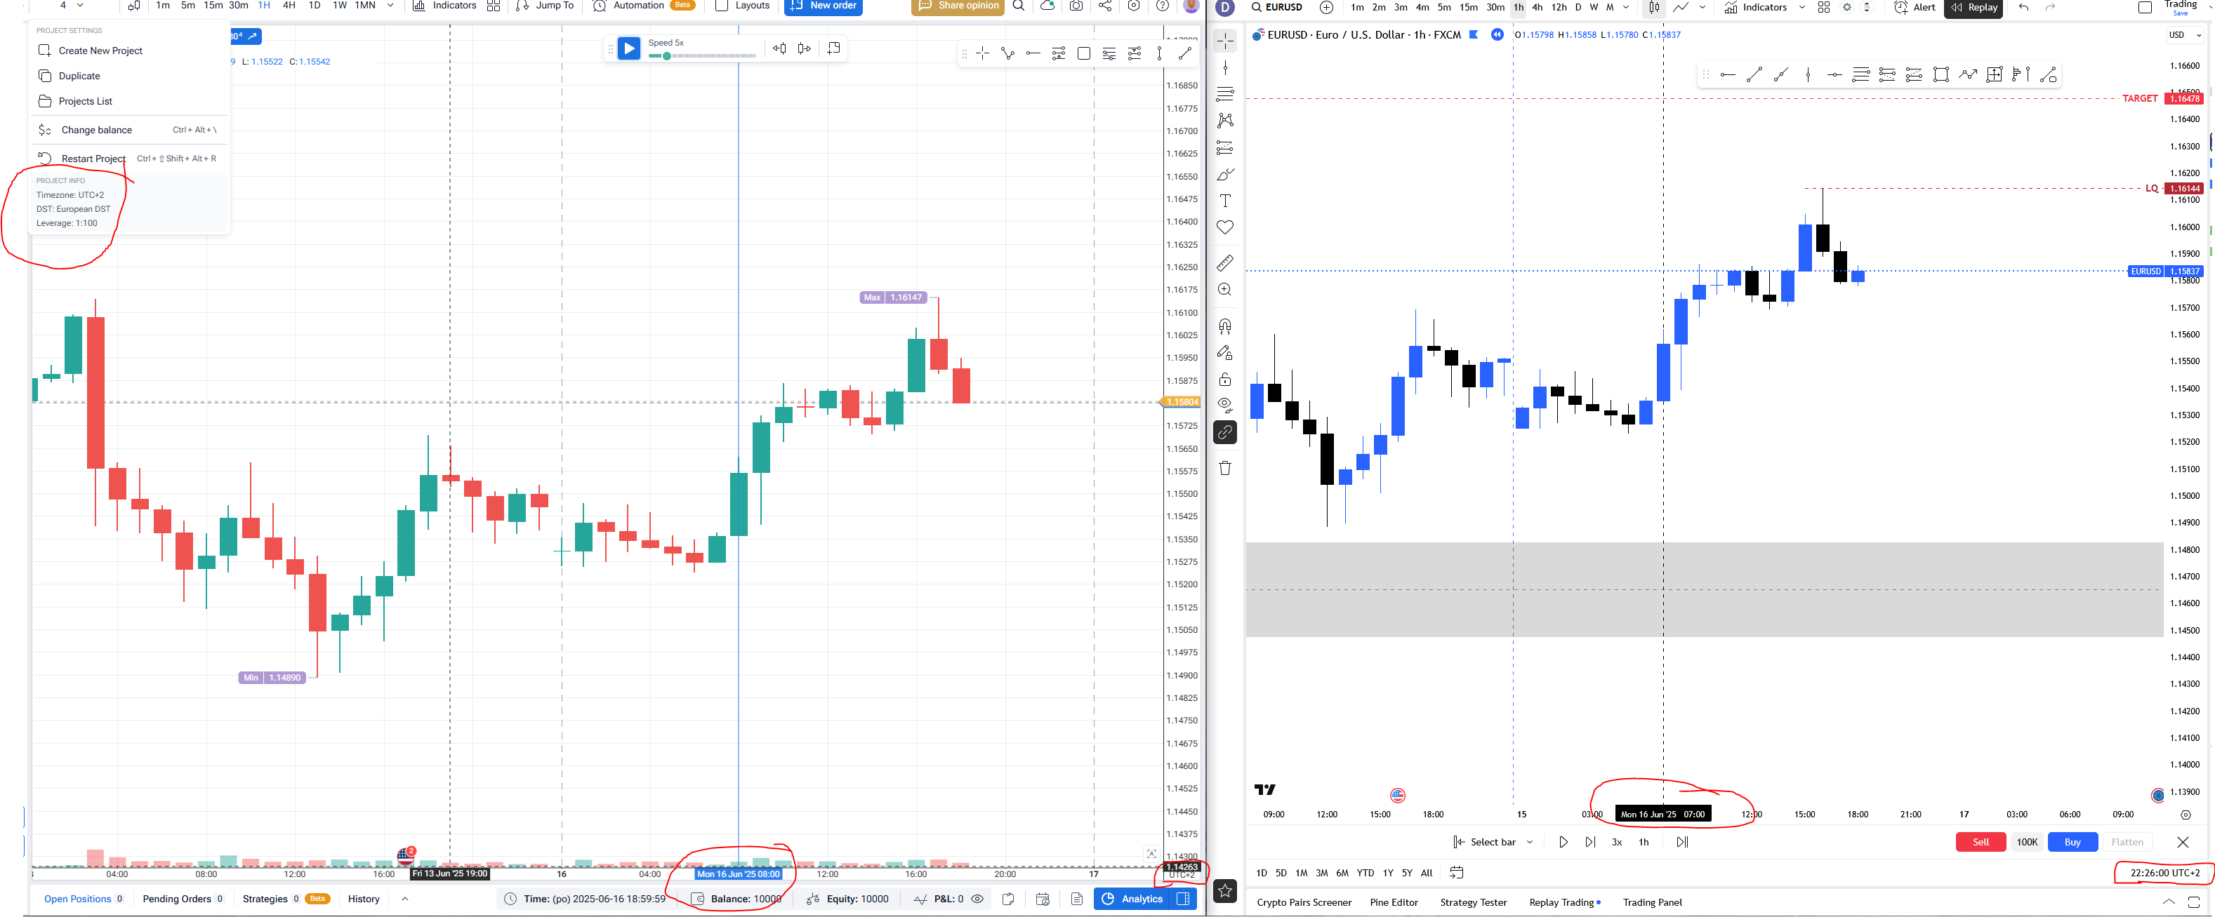This screenshot has width=2215, height=917.
Task: Click Share opinion button
Action: click(958, 6)
